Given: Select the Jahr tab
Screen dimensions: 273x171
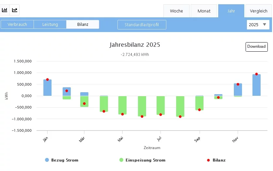Looking at the screenshot, I should pyautogui.click(x=231, y=11).
